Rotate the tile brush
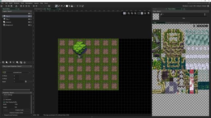The width and height of the screenshot is (211, 118). pos(83,6)
